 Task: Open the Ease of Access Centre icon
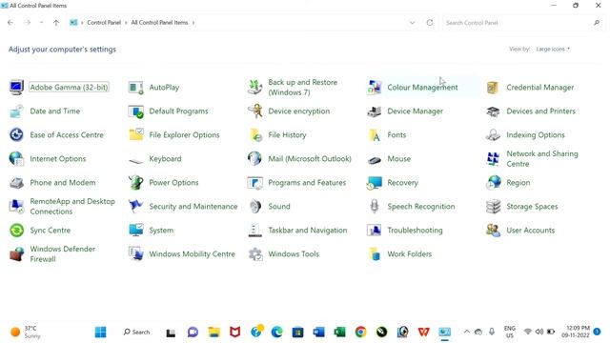[17, 135]
